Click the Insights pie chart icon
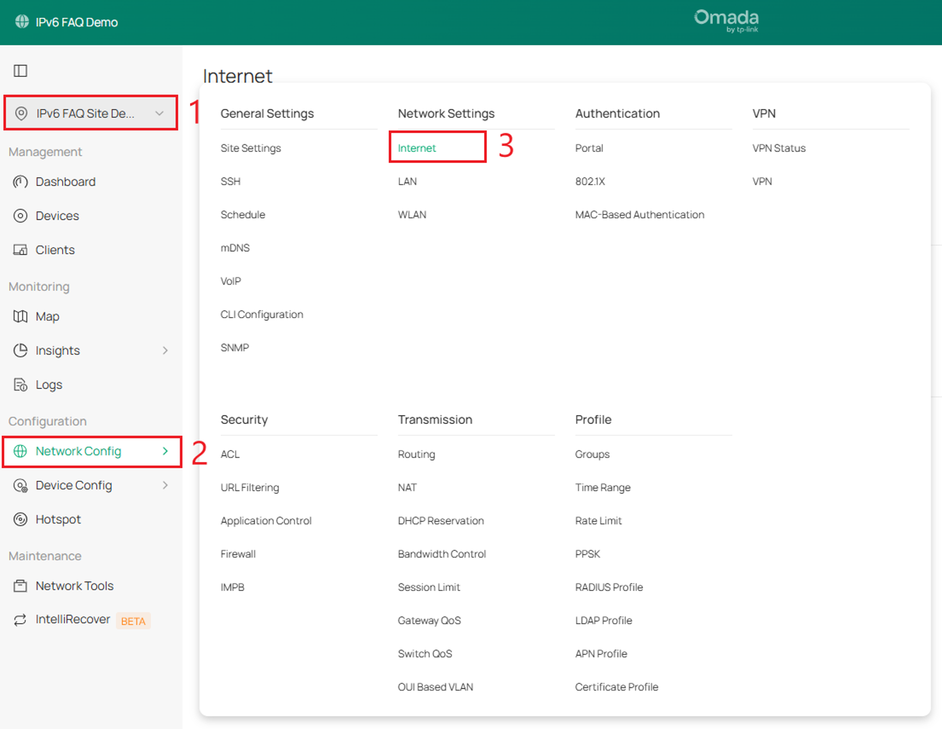942x729 pixels. [x=20, y=350]
